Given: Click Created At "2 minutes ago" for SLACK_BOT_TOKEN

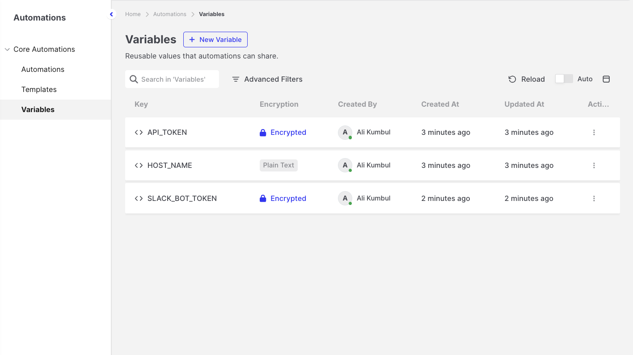Looking at the screenshot, I should [x=446, y=198].
